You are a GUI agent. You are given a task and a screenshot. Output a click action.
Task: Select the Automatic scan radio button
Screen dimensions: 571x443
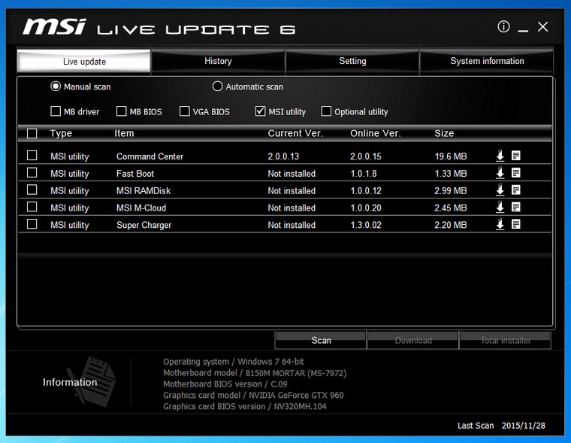(x=217, y=86)
